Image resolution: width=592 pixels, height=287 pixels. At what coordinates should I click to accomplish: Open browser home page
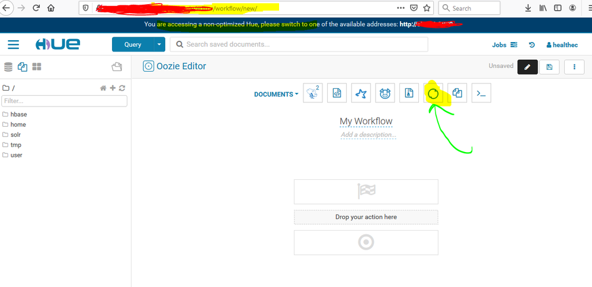tap(50, 8)
